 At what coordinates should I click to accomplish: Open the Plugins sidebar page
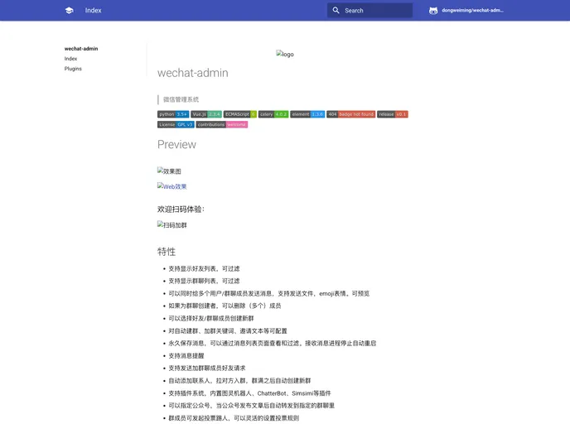pyautogui.click(x=73, y=69)
